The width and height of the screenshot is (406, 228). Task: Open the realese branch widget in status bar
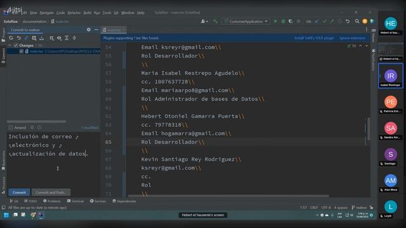pyautogui.click(x=359, y=208)
